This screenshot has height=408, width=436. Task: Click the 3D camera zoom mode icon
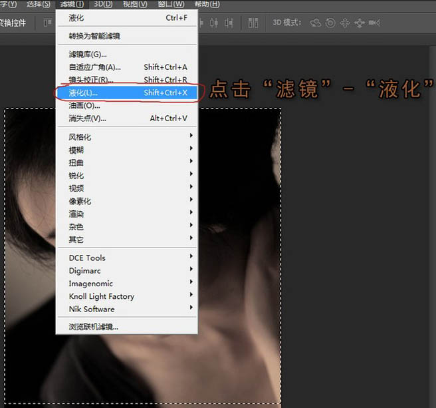click(374, 23)
